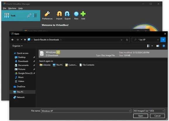Click the Cancel button
Image resolution: width=169 pixels, height=121 pixels.
[157, 116]
